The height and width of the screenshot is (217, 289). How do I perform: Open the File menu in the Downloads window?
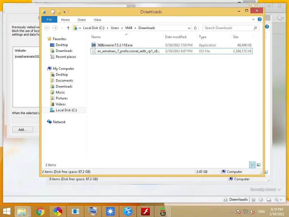click(49, 19)
